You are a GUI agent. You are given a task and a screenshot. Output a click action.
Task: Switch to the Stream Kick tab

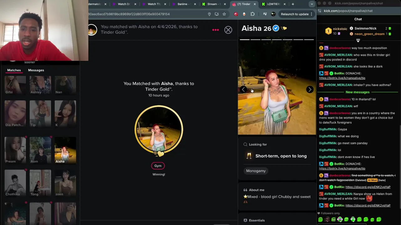(214, 4)
